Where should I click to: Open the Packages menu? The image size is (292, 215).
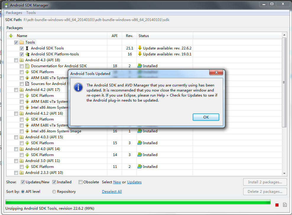[x=14, y=13]
